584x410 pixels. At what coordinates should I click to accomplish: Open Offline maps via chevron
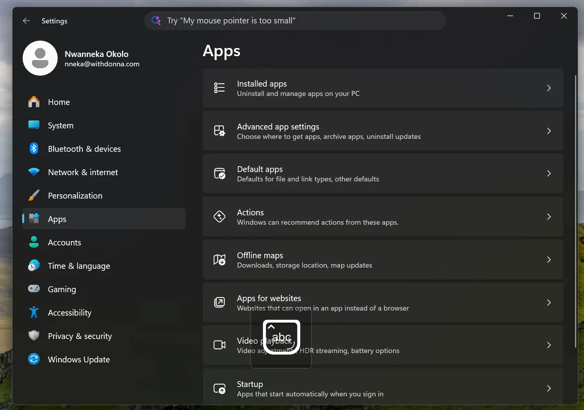549,259
